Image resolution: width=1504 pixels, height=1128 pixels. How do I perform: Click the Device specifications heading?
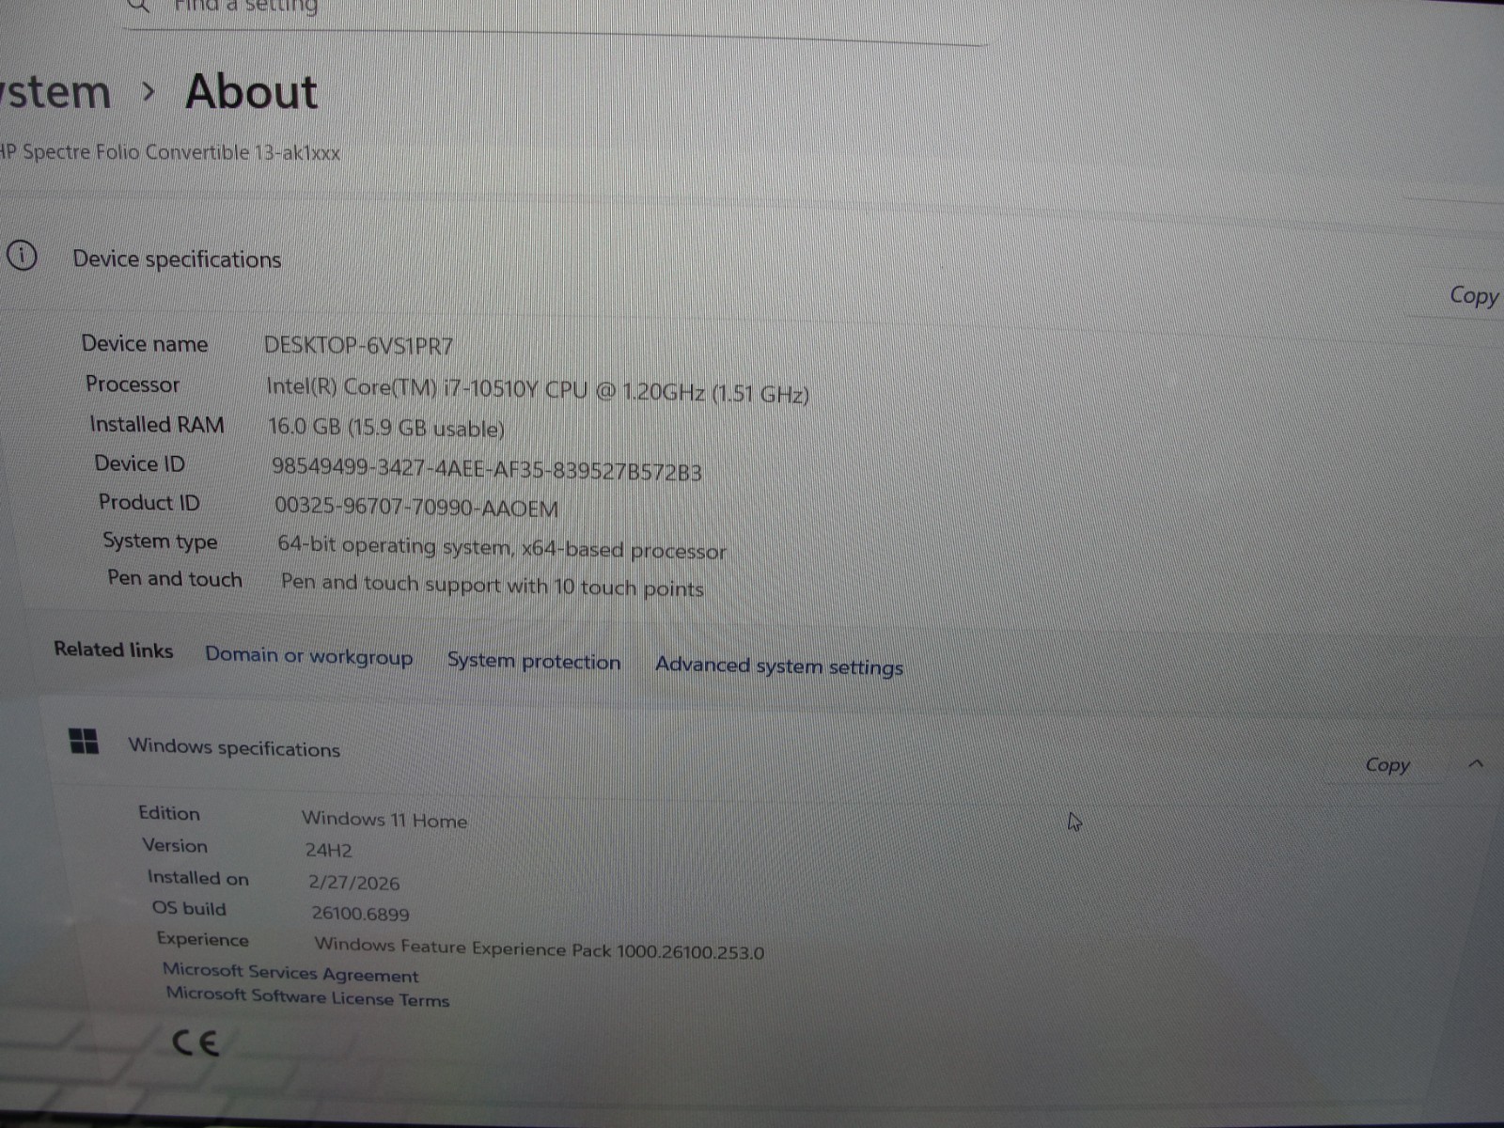(177, 259)
